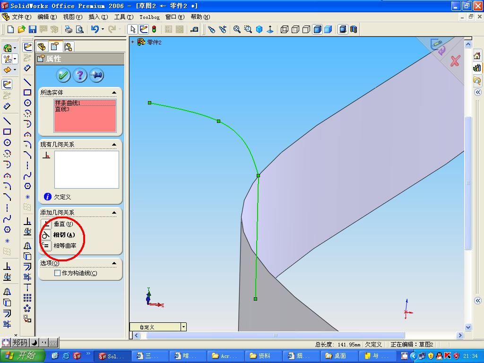Open the 视图 menu
484x363 pixels.
pyautogui.click(x=72, y=17)
